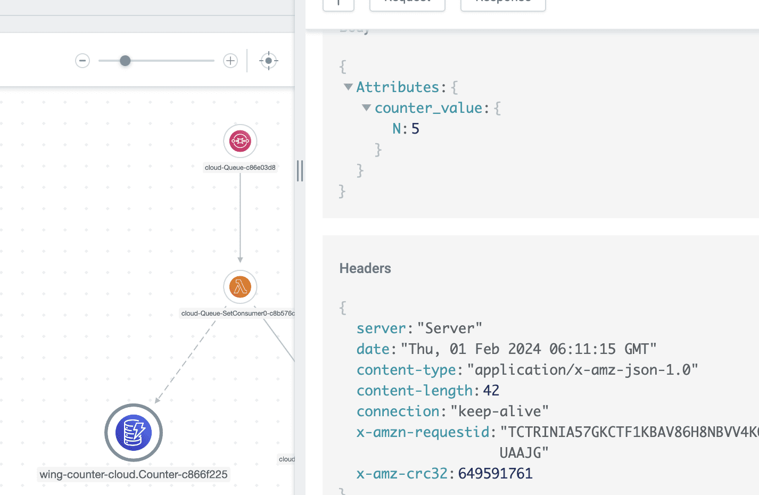Click the wing-counter-cloud.Counter-c866f225 label
The image size is (759, 495).
(133, 474)
